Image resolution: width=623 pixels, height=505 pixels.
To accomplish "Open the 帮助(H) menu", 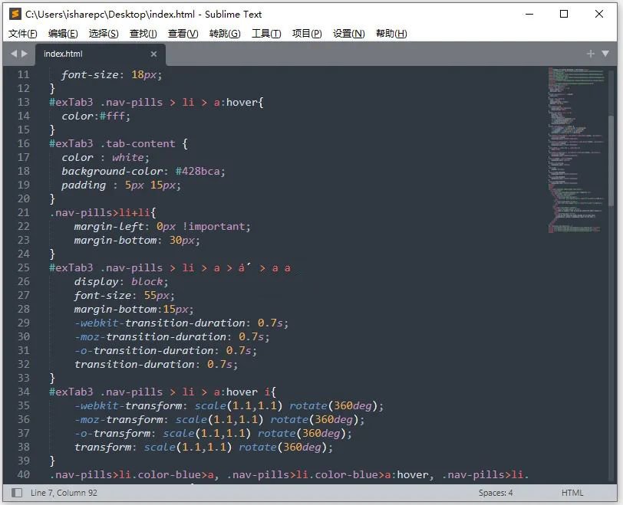I will click(x=391, y=34).
